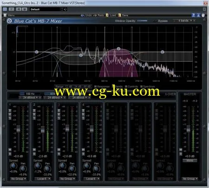Open band 3 No Group dropdown
Viewport: 209px width, 188px height.
click(67, 179)
